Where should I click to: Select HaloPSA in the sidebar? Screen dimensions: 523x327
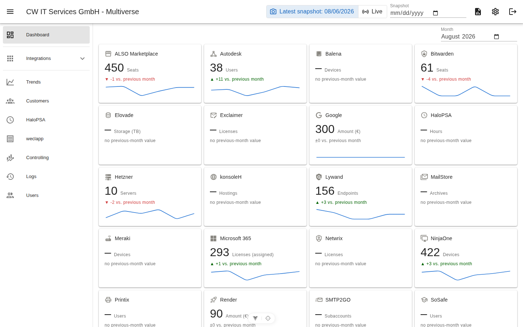pos(46,120)
